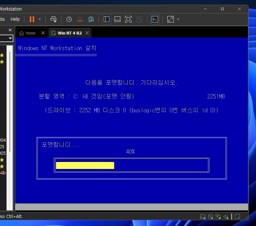Click the Windows NT Workstation setup title
This screenshot has height=226, width=256.
(x=57, y=48)
